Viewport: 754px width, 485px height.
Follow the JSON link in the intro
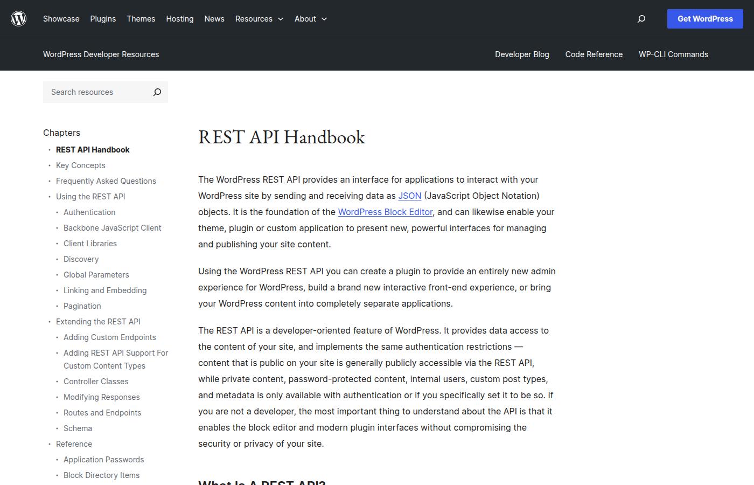[410, 196]
